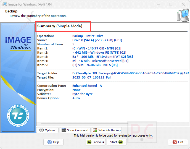The width and height of the screenshot is (190, 149).
Task: Click the 'Compression Type:' label
Action: click(x=51, y=86)
